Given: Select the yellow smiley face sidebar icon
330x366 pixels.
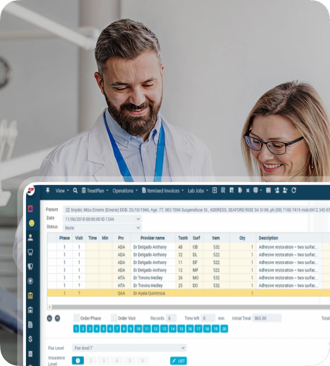Looking at the screenshot, I should pyautogui.click(x=31, y=223).
